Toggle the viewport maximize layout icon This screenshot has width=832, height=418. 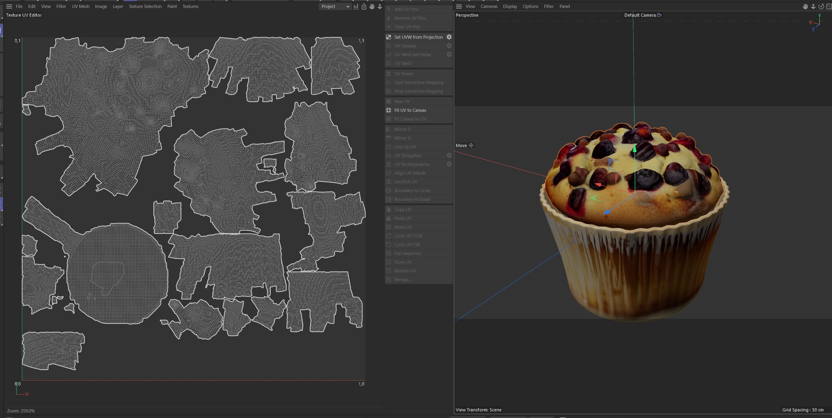829,6
